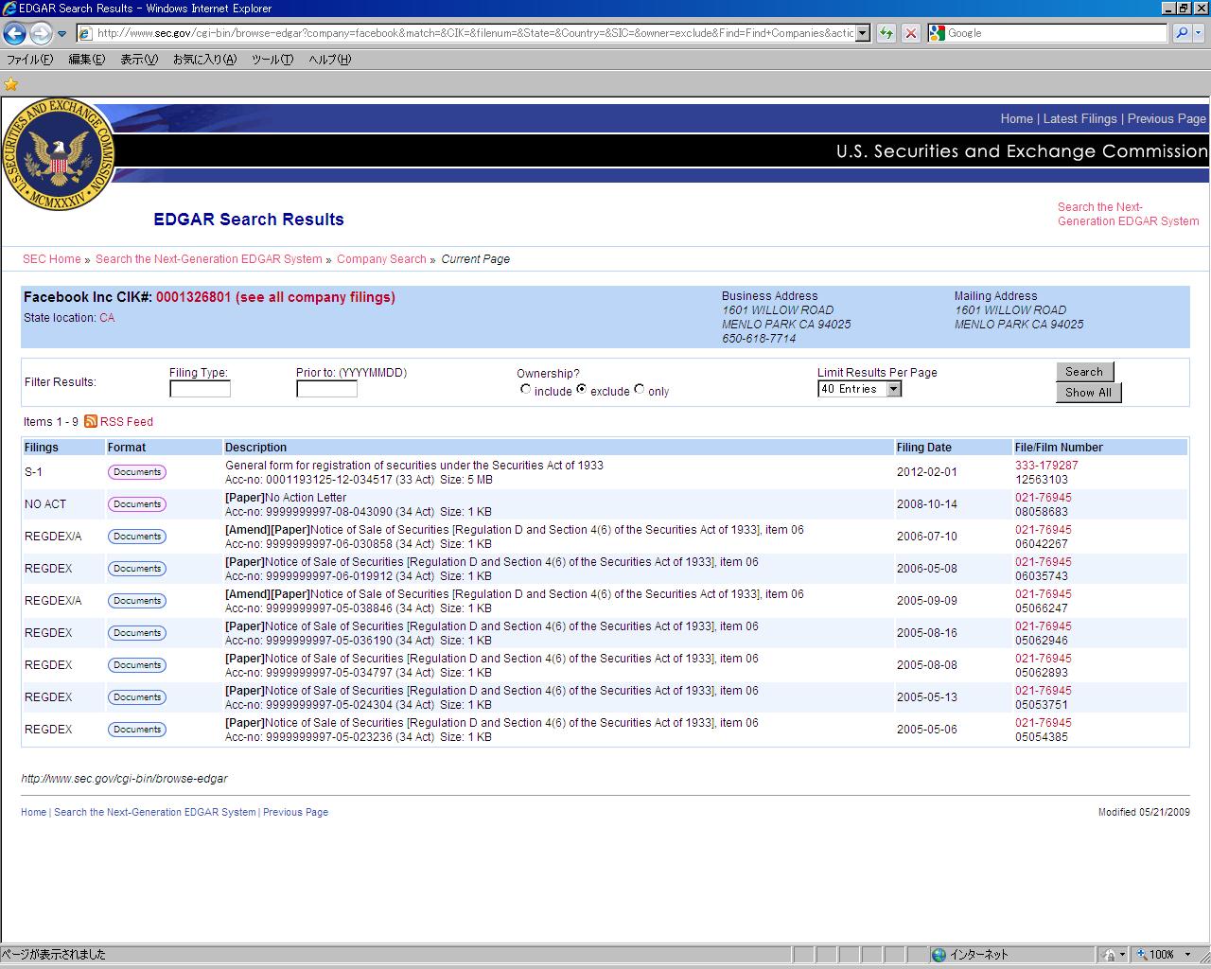Image resolution: width=1211 pixels, height=969 pixels.
Task: Open Documents for the NO ACT filing
Action: click(137, 504)
